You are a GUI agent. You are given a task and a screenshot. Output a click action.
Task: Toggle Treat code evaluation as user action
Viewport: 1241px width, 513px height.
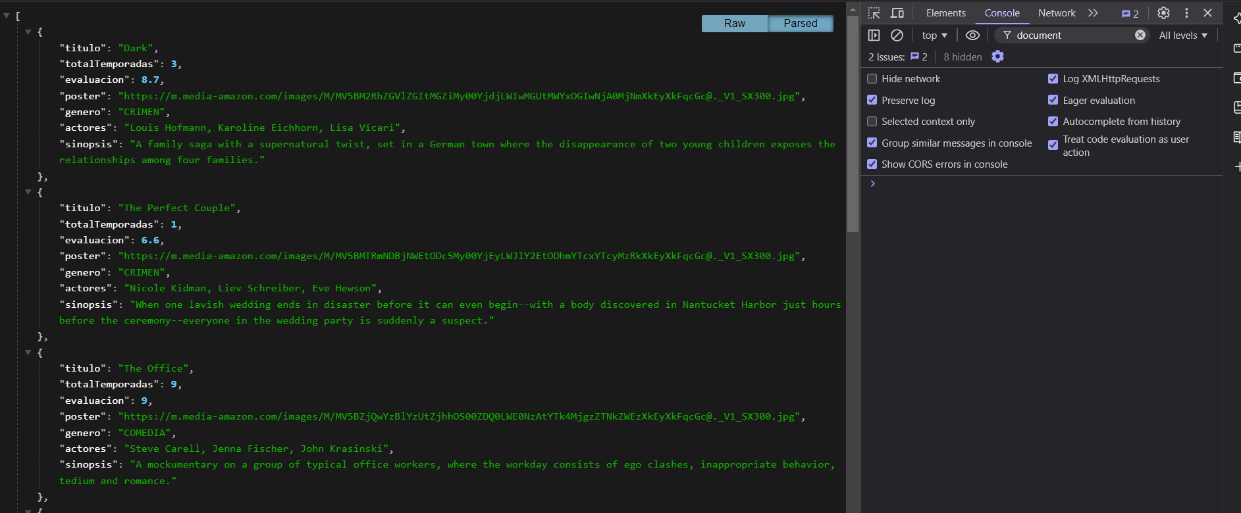(x=1053, y=145)
